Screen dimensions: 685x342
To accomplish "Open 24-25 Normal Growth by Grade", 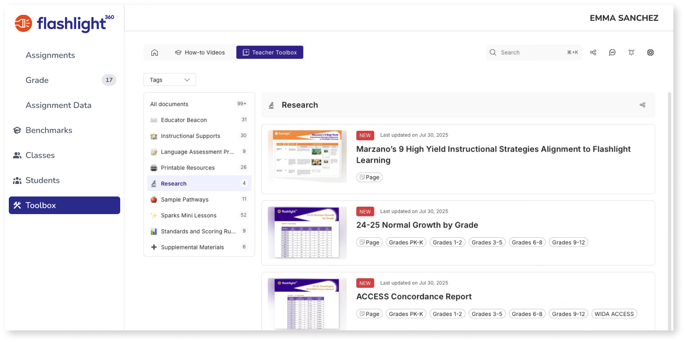I will point(417,225).
